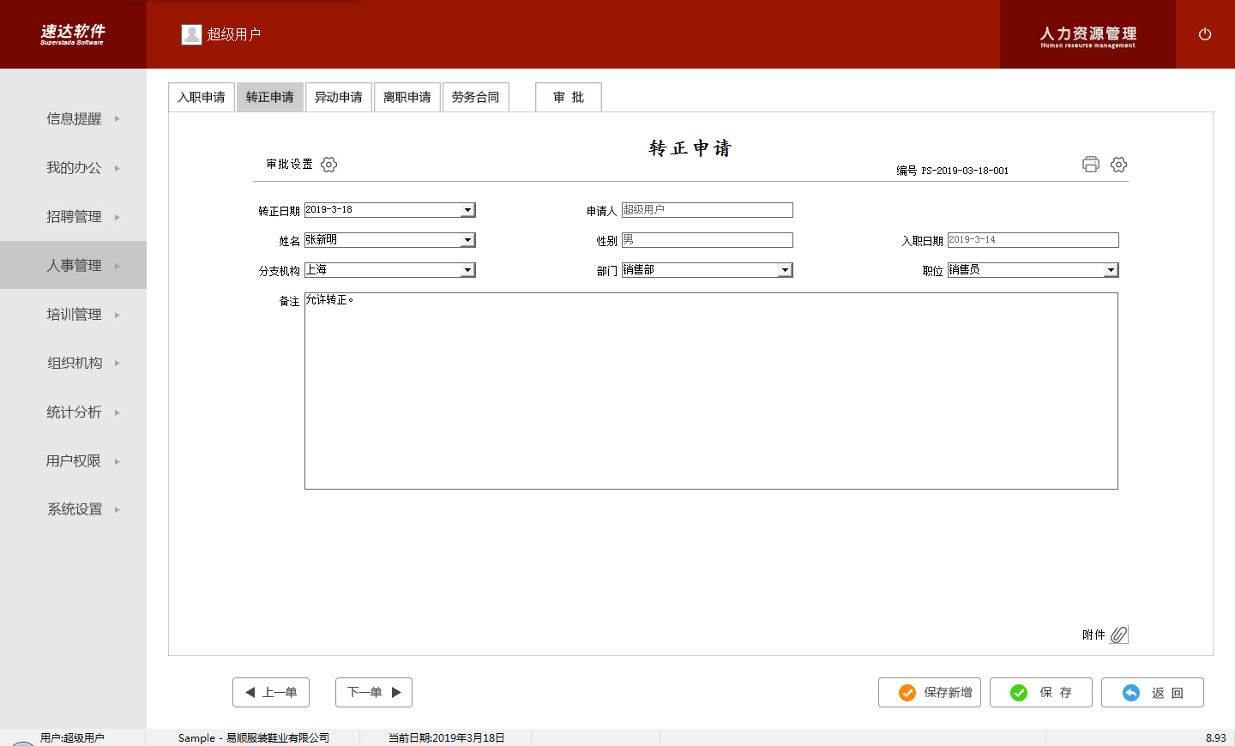Save the form with 保存 button
1235x746 pixels.
(1040, 693)
